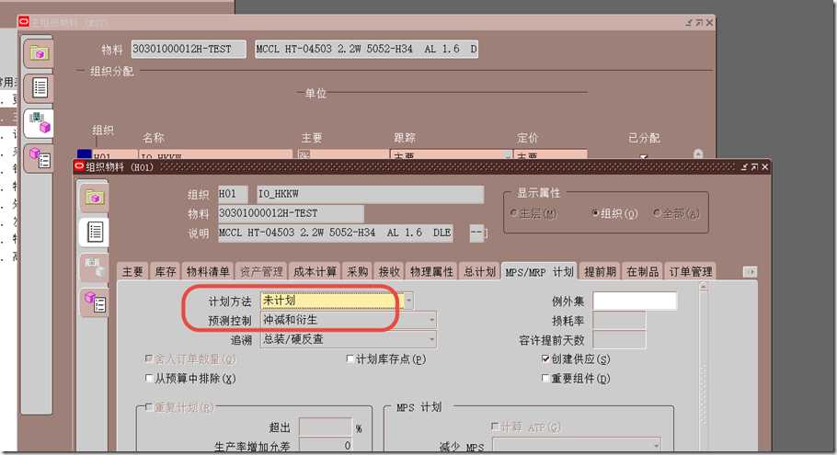The image size is (837, 455).
Task: Select list view icon in Master Item window sidebar
Action: tap(40, 87)
